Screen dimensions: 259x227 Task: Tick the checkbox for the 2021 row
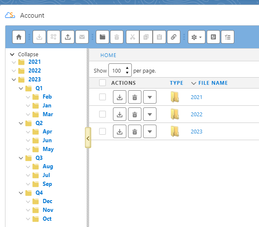[103, 97]
